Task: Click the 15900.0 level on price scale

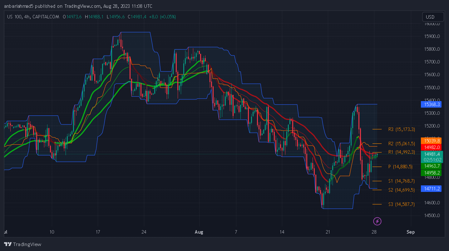Action: point(432,36)
